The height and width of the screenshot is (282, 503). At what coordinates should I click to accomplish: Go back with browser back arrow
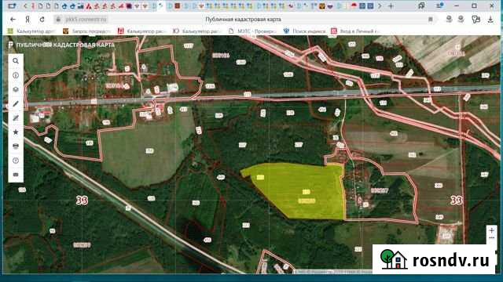coord(13,20)
